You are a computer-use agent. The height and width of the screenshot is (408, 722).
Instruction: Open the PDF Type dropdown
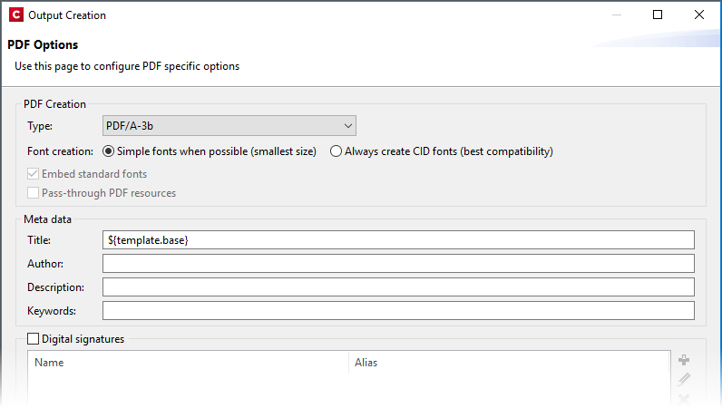tap(229, 126)
